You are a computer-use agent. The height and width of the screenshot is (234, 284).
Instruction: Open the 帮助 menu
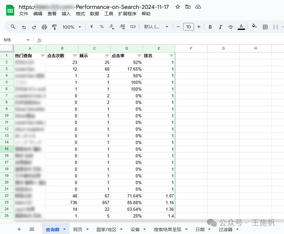pos(146,14)
